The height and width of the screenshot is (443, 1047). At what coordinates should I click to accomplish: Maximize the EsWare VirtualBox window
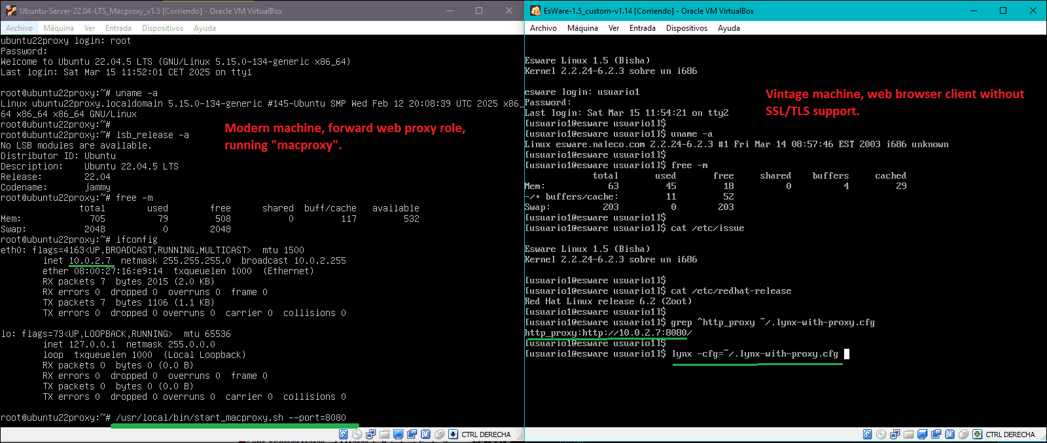pyautogui.click(x=1003, y=10)
